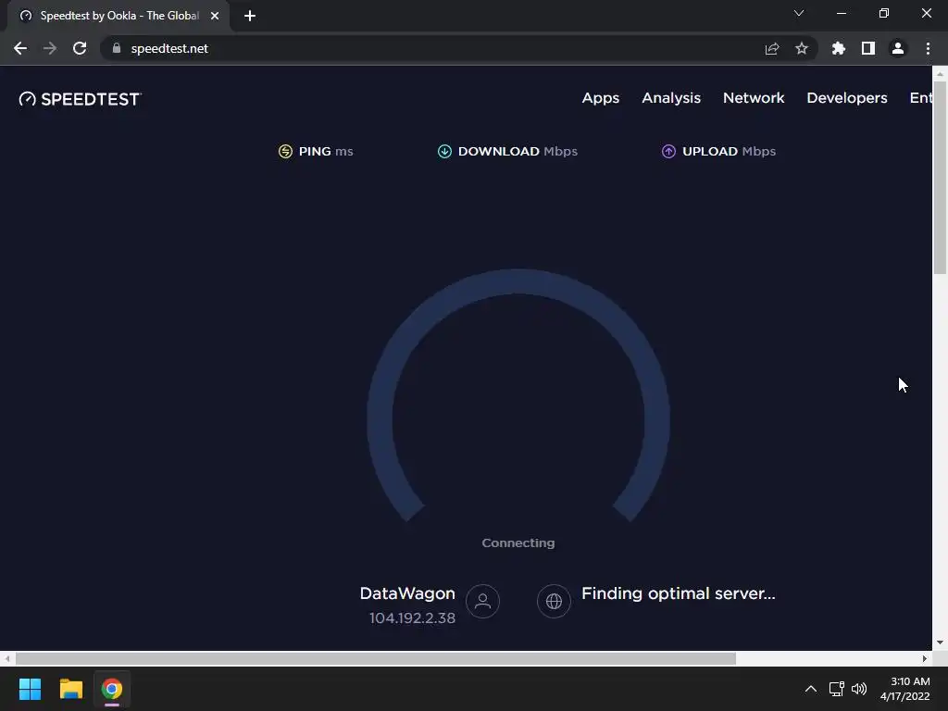This screenshot has width=948, height=711.
Task: Open the Chrome profile avatar
Action: tap(898, 48)
